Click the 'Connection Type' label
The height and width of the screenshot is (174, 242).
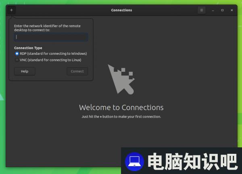(28, 48)
